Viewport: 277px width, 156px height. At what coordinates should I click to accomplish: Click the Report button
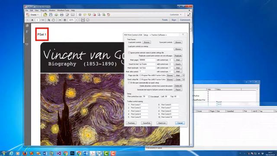pos(178,90)
